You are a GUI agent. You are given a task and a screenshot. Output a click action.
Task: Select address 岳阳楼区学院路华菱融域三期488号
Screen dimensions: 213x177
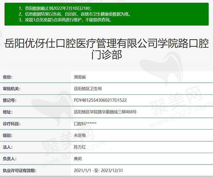(x=105, y=112)
